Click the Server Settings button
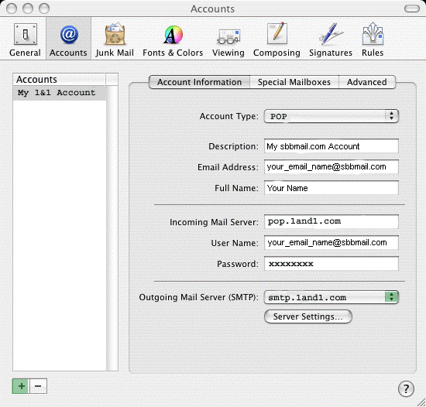The image size is (426, 407). (308, 316)
